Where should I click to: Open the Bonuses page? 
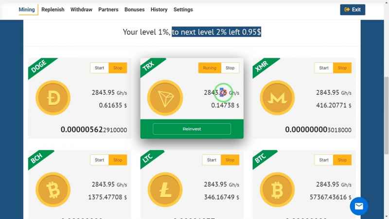tap(135, 10)
